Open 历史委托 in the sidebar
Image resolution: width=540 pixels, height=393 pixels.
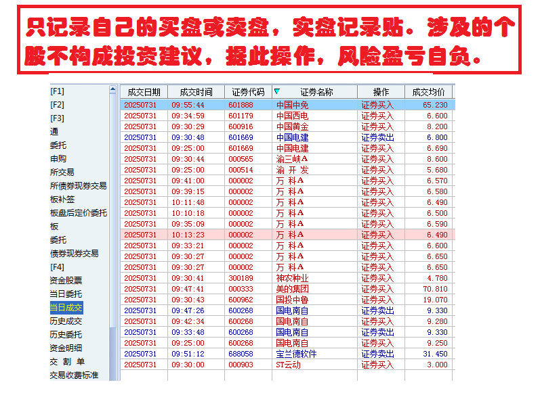click(x=66, y=335)
